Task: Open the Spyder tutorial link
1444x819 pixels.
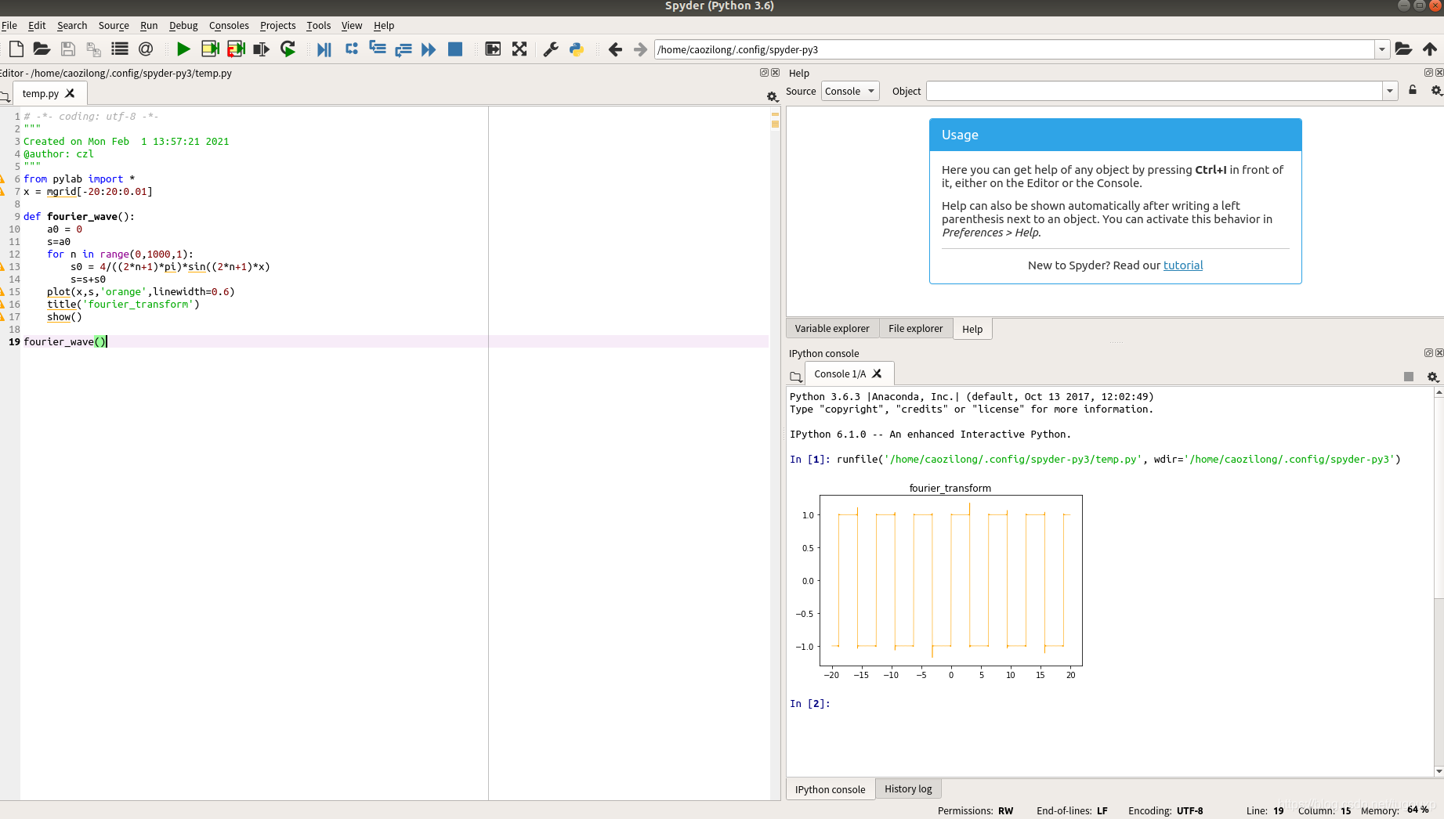Action: coord(1182,265)
